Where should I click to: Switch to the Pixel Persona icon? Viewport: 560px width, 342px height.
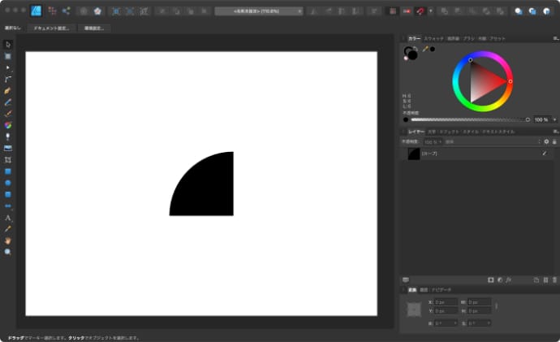tap(51, 11)
